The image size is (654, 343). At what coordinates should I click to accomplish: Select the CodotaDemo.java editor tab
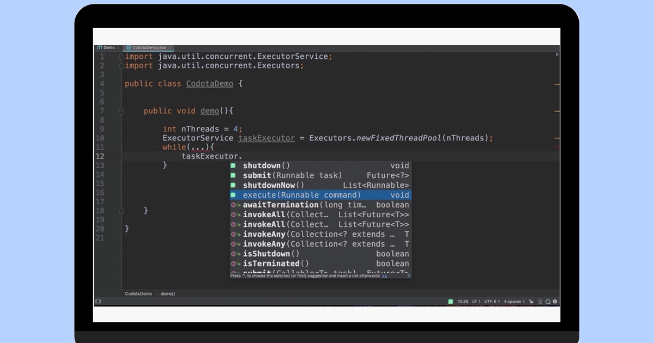(147, 47)
